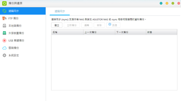Open 訊息 info button
The width and height of the screenshot is (181, 101).
(113, 25)
